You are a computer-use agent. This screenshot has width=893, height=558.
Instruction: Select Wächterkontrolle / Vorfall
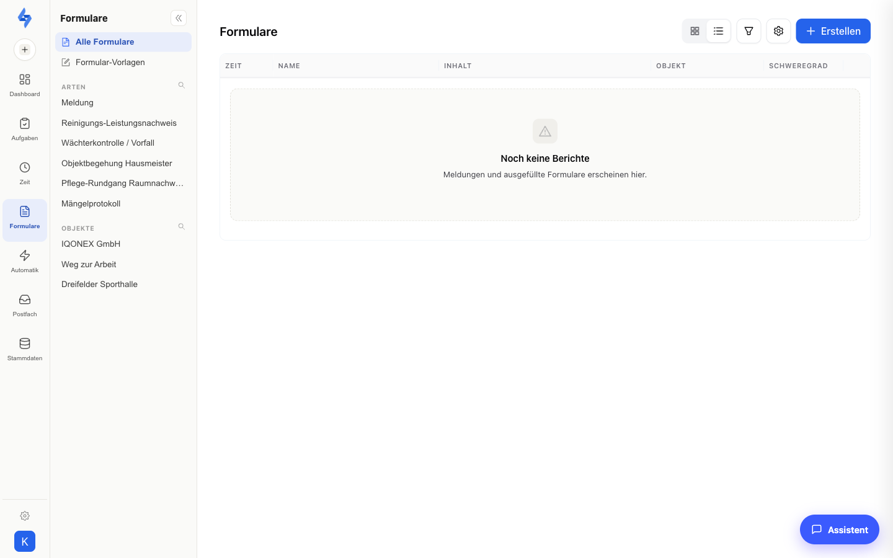[123, 143]
